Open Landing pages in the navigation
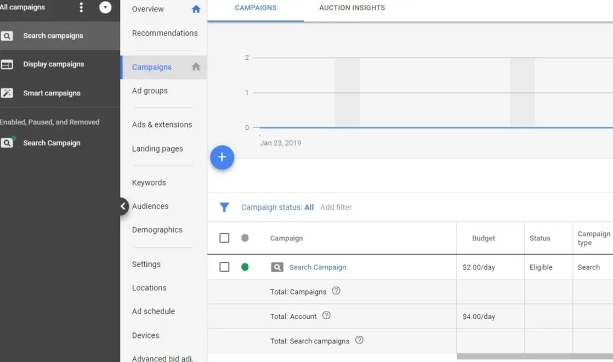The width and height of the screenshot is (613, 362). tap(157, 149)
